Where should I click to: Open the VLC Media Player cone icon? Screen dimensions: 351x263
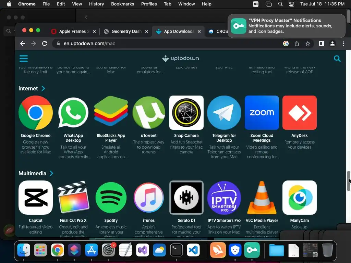[262, 198]
